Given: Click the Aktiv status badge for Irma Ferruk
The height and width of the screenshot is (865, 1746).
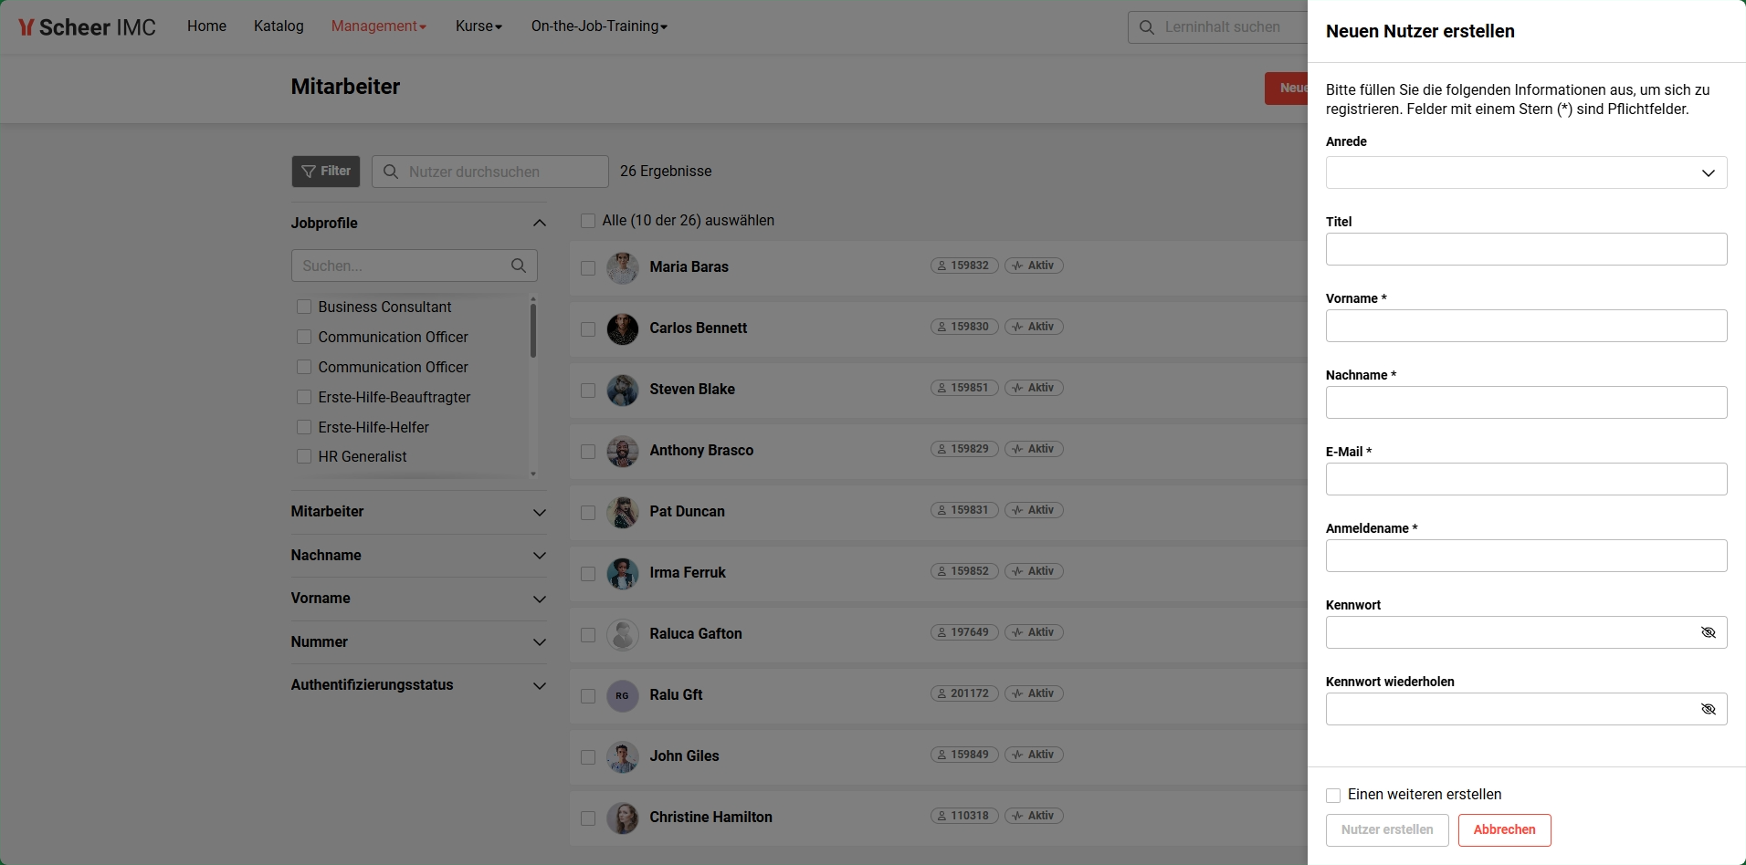Looking at the screenshot, I should 1034,571.
